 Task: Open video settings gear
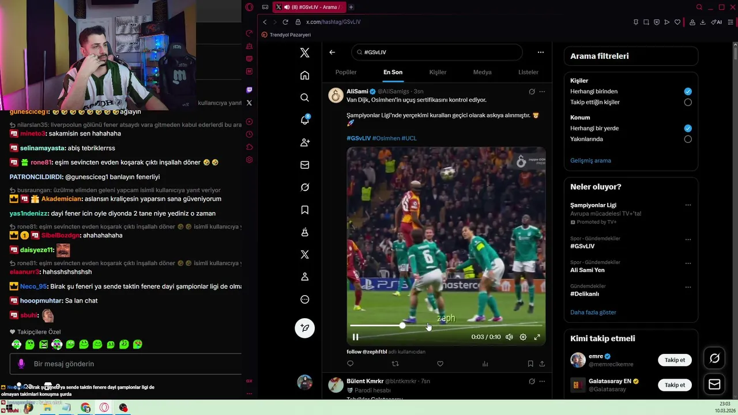coord(523,337)
